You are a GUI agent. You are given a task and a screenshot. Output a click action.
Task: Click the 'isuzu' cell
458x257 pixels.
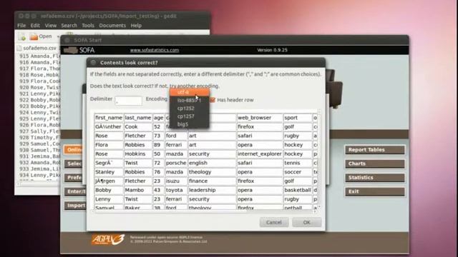[x=175, y=181]
